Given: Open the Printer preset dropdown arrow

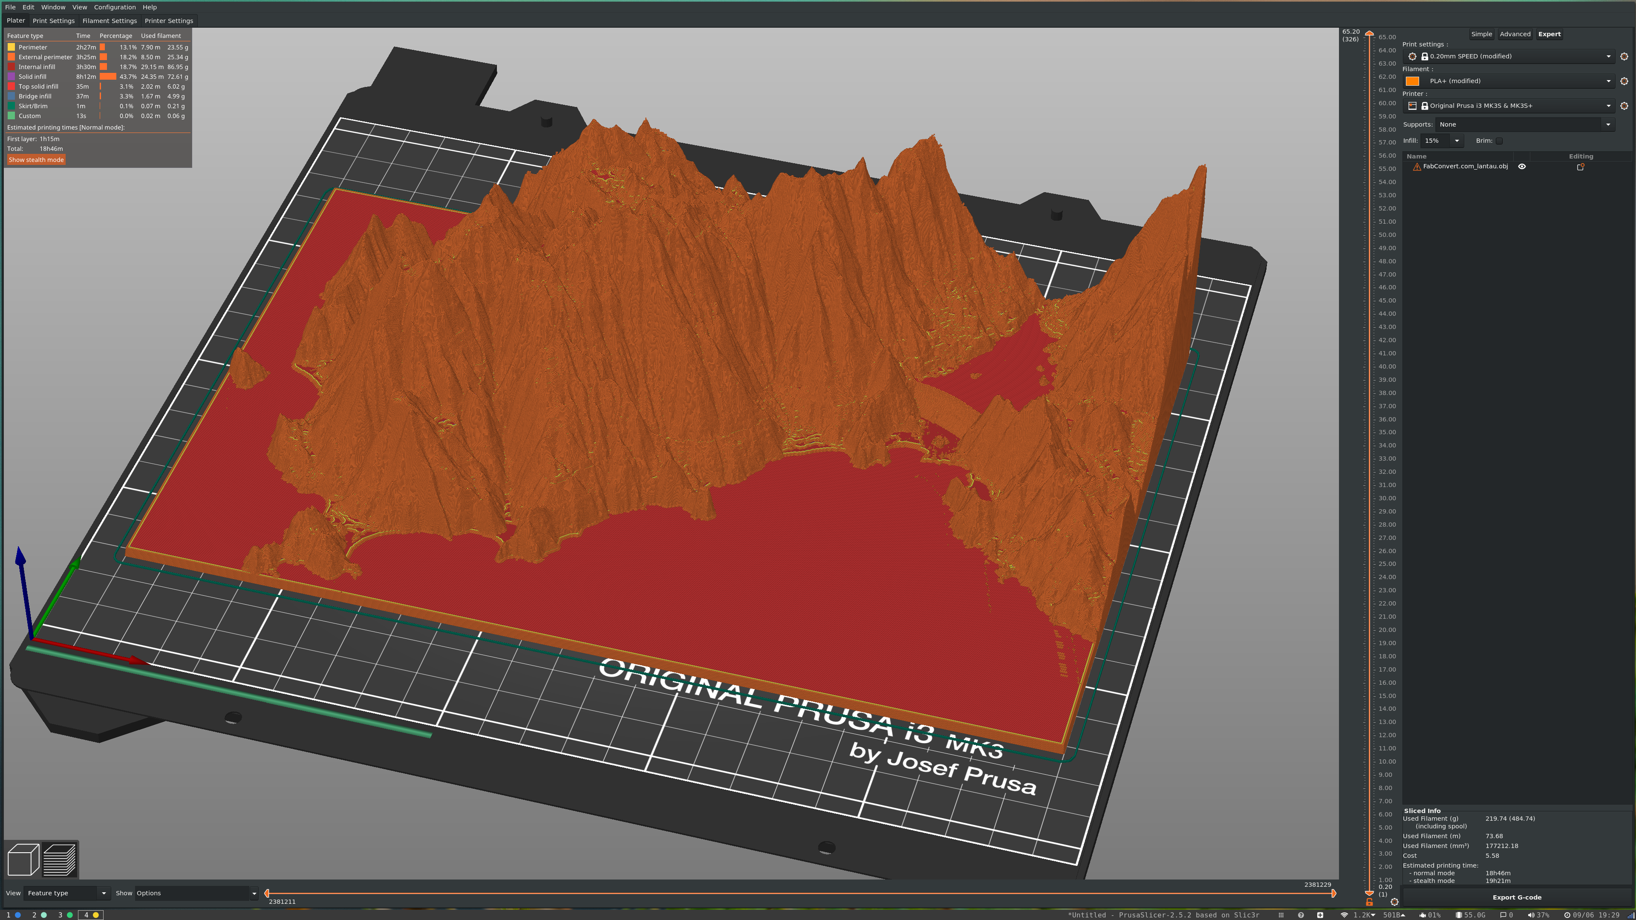Looking at the screenshot, I should point(1608,106).
